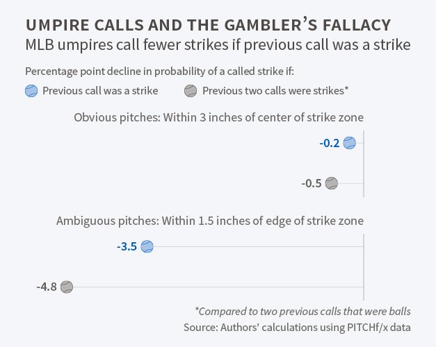Click the 'Ambiguous pitches' section heading
This screenshot has height=347, width=436.
[209, 221]
